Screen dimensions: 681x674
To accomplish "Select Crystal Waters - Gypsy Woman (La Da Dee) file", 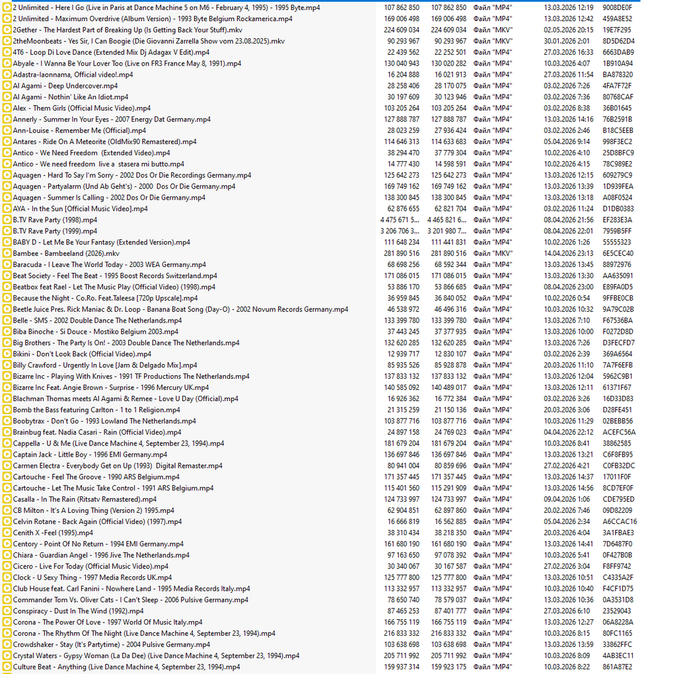I will [156, 655].
